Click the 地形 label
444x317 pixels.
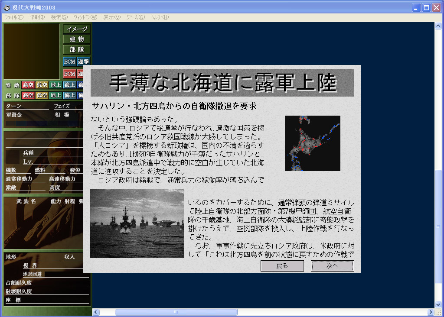tap(11, 257)
